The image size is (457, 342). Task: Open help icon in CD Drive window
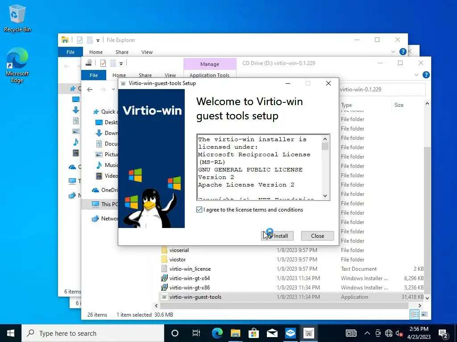point(426,75)
